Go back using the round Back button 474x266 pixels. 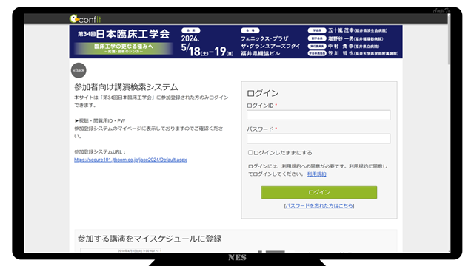79,70
